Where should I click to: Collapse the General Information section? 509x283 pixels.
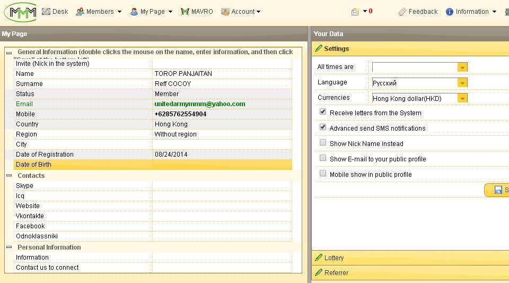tap(9, 53)
